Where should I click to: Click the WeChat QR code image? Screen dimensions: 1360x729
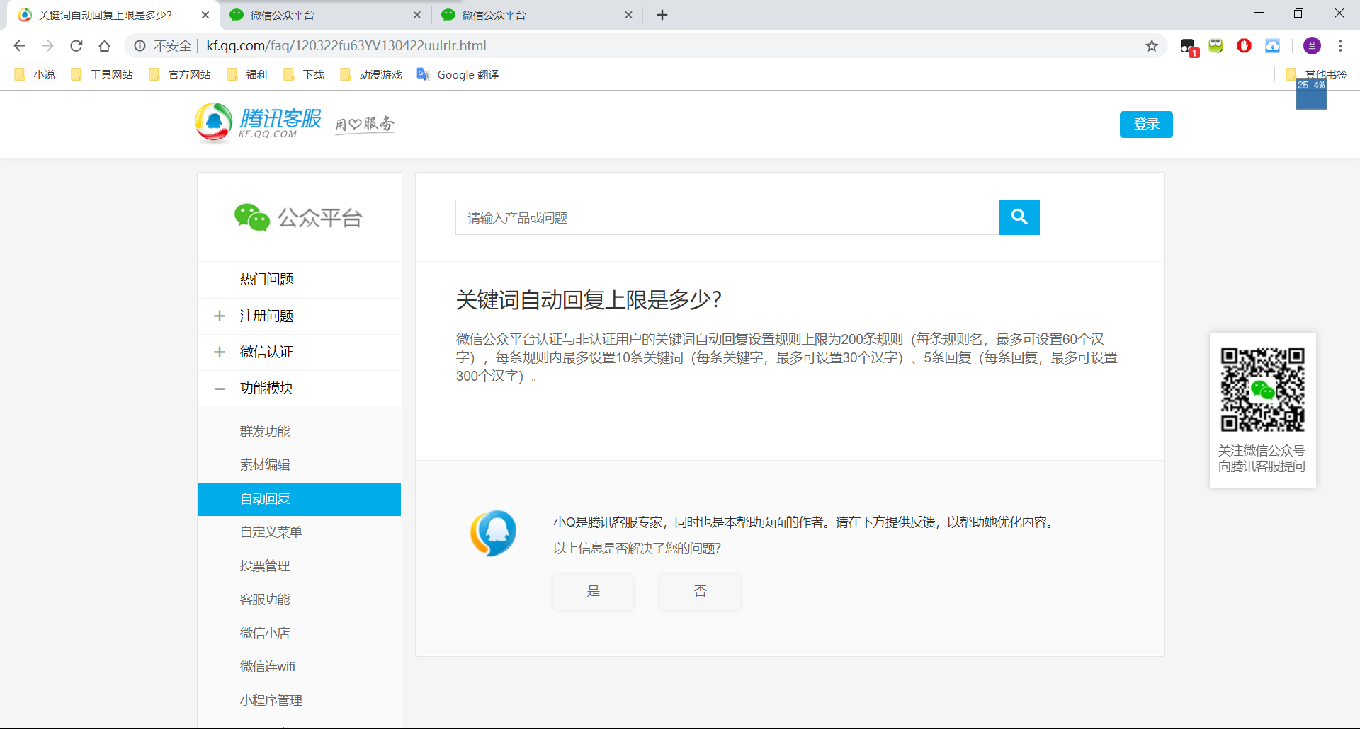point(1262,389)
